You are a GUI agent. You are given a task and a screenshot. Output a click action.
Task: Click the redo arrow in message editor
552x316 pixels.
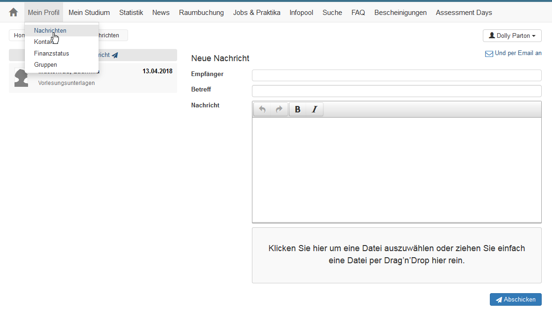(279, 109)
